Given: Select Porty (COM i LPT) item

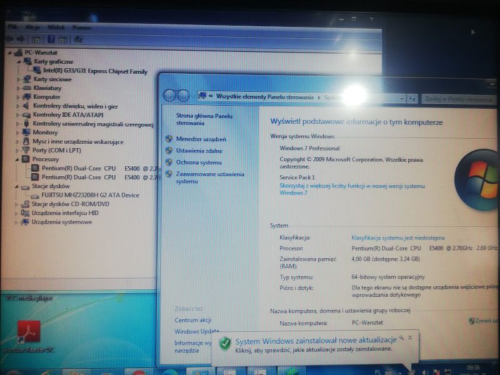Looking at the screenshot, I should point(56,150).
